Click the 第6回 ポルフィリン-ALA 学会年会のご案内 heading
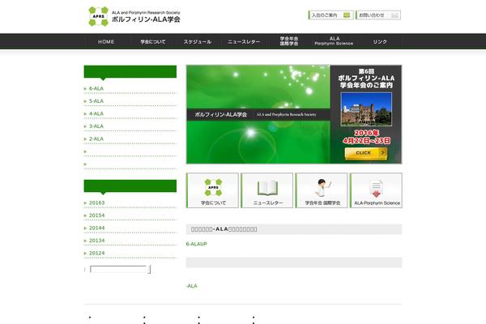The width and height of the screenshot is (486, 324). pos(366,79)
